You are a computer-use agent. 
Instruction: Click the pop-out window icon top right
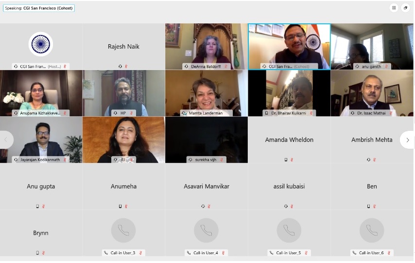pos(405,8)
